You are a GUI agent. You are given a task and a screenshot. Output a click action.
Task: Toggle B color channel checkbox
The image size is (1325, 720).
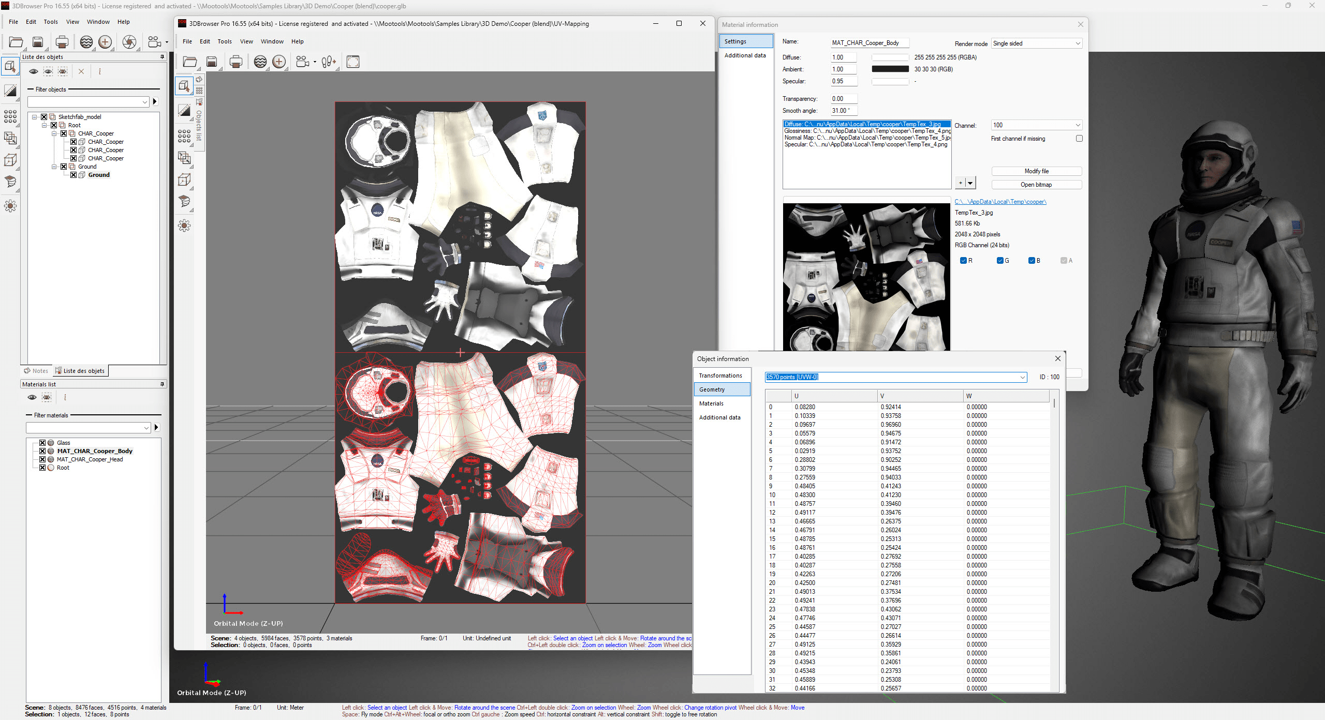coord(1032,261)
